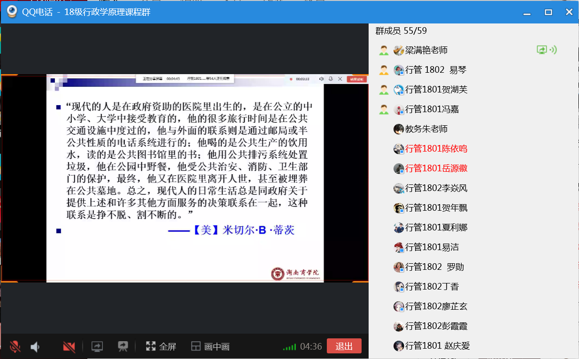Select member 行管1801陈依鸣 shown in red

click(x=436, y=149)
